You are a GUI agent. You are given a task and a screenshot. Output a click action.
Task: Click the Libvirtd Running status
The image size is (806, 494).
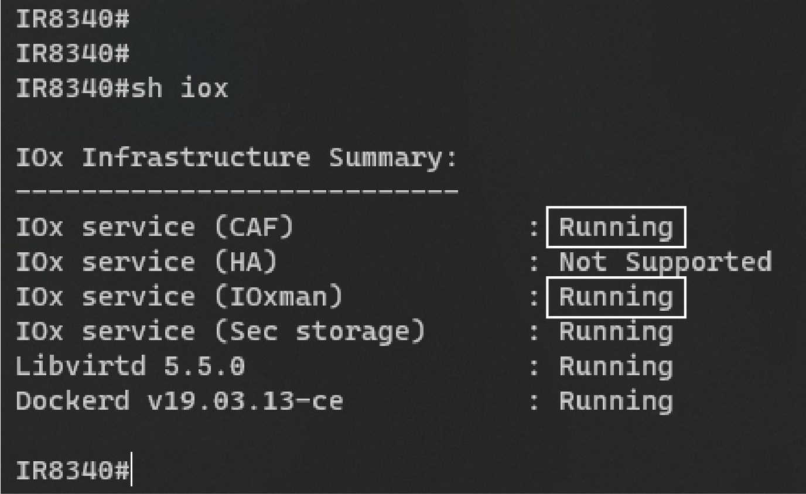[616, 368]
